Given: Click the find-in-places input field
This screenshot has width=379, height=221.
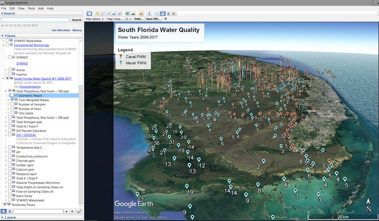Looking at the screenshot, I should 38,212.
